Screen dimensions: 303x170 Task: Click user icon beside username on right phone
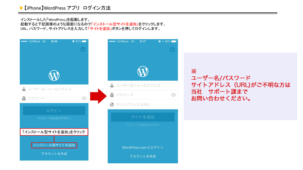(x=112, y=85)
